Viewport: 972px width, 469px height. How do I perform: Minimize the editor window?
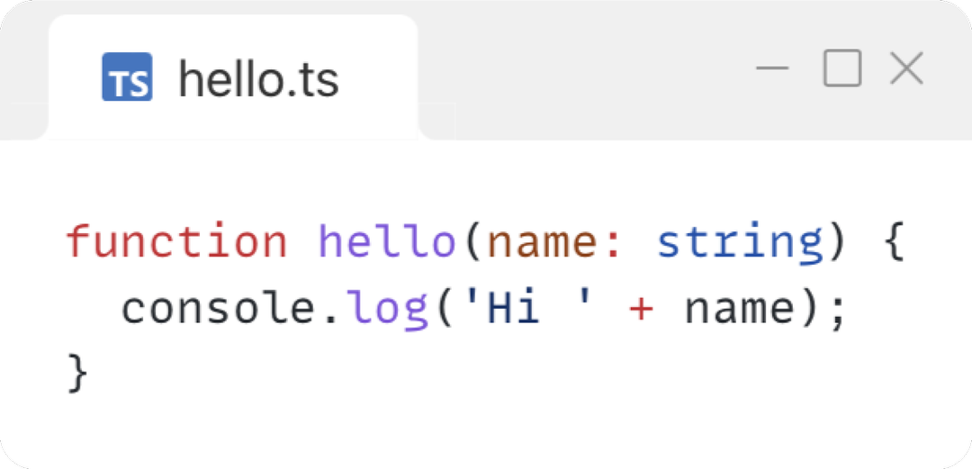pos(772,68)
